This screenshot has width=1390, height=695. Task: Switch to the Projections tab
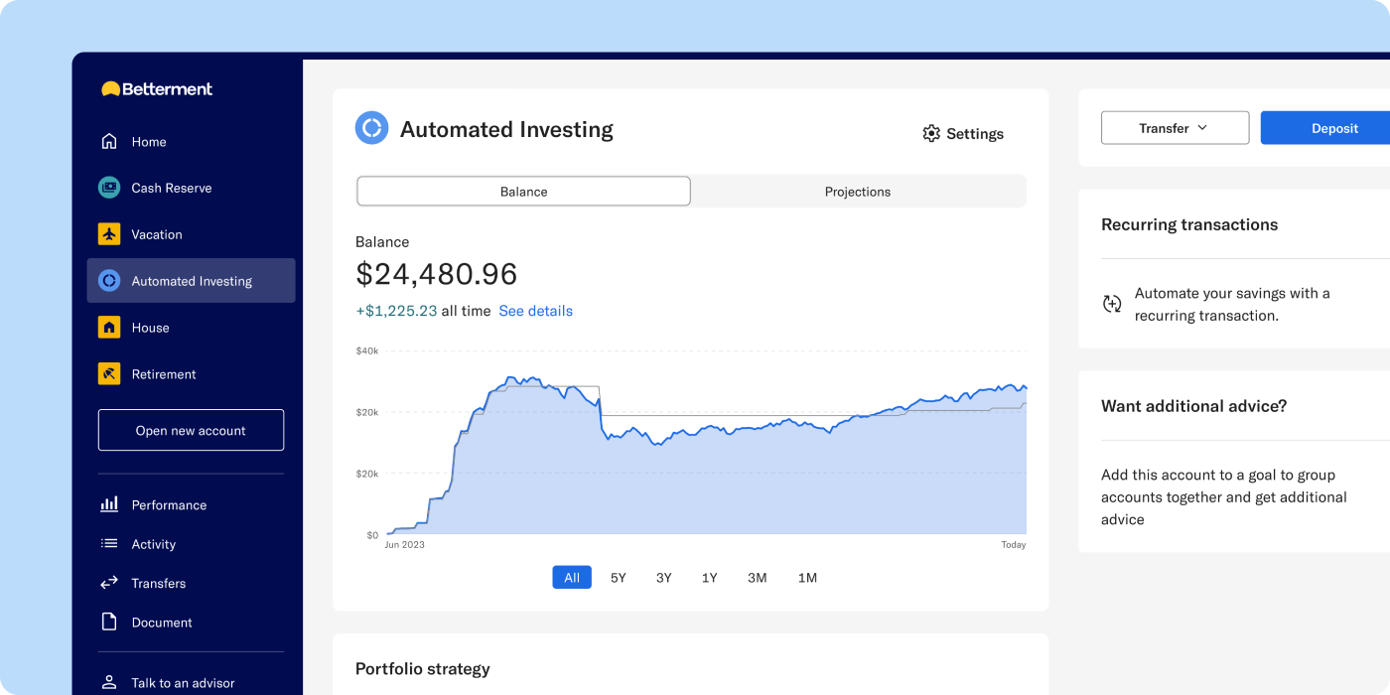tap(857, 191)
